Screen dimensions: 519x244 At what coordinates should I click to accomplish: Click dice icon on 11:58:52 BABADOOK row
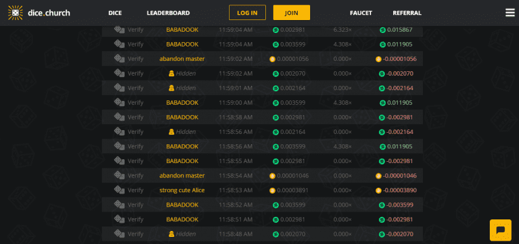119,205
